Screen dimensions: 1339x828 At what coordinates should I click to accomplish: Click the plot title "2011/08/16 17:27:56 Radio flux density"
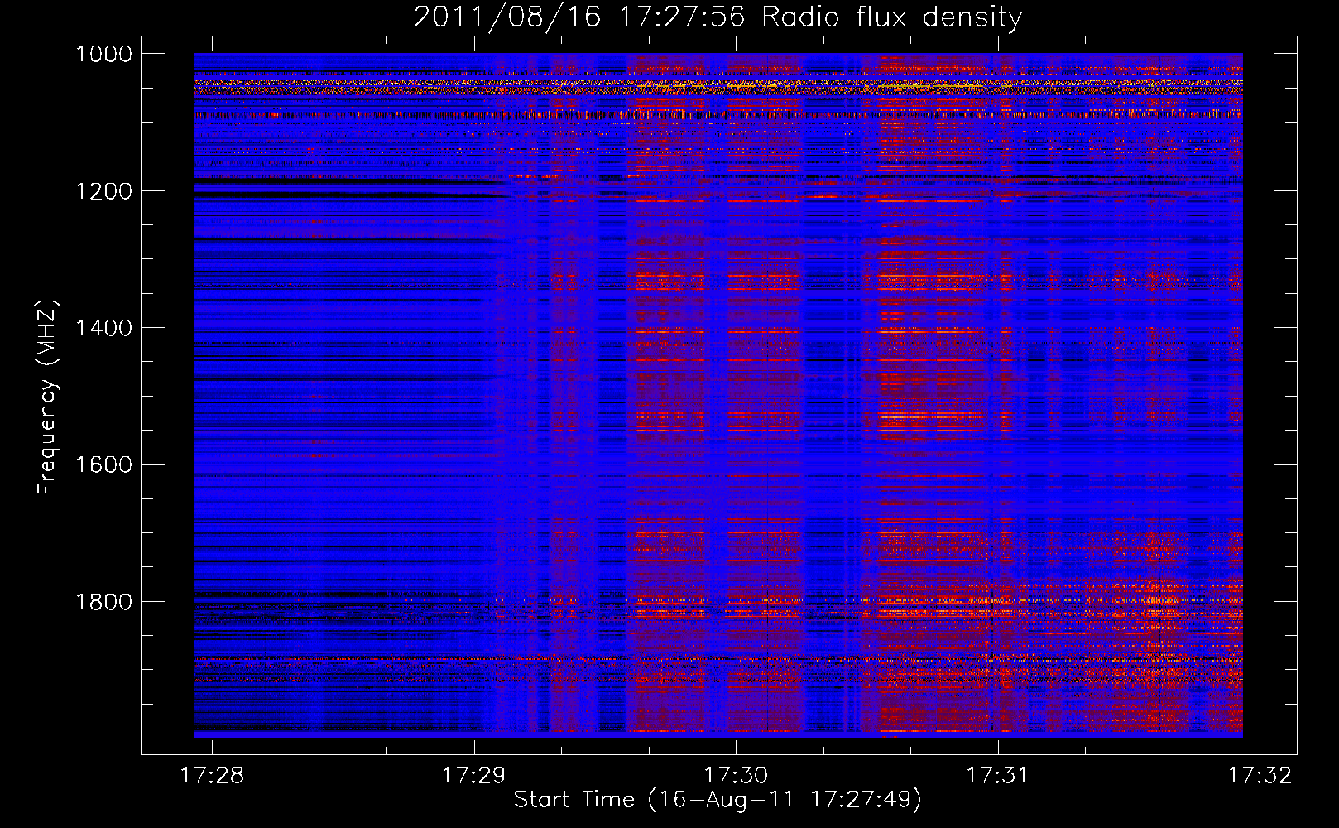pos(717,17)
